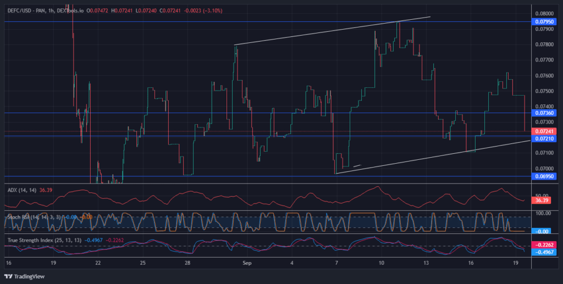563x284 pixels.
Task: Click the open price O0.07472 in header
Action: pyautogui.click(x=98, y=11)
